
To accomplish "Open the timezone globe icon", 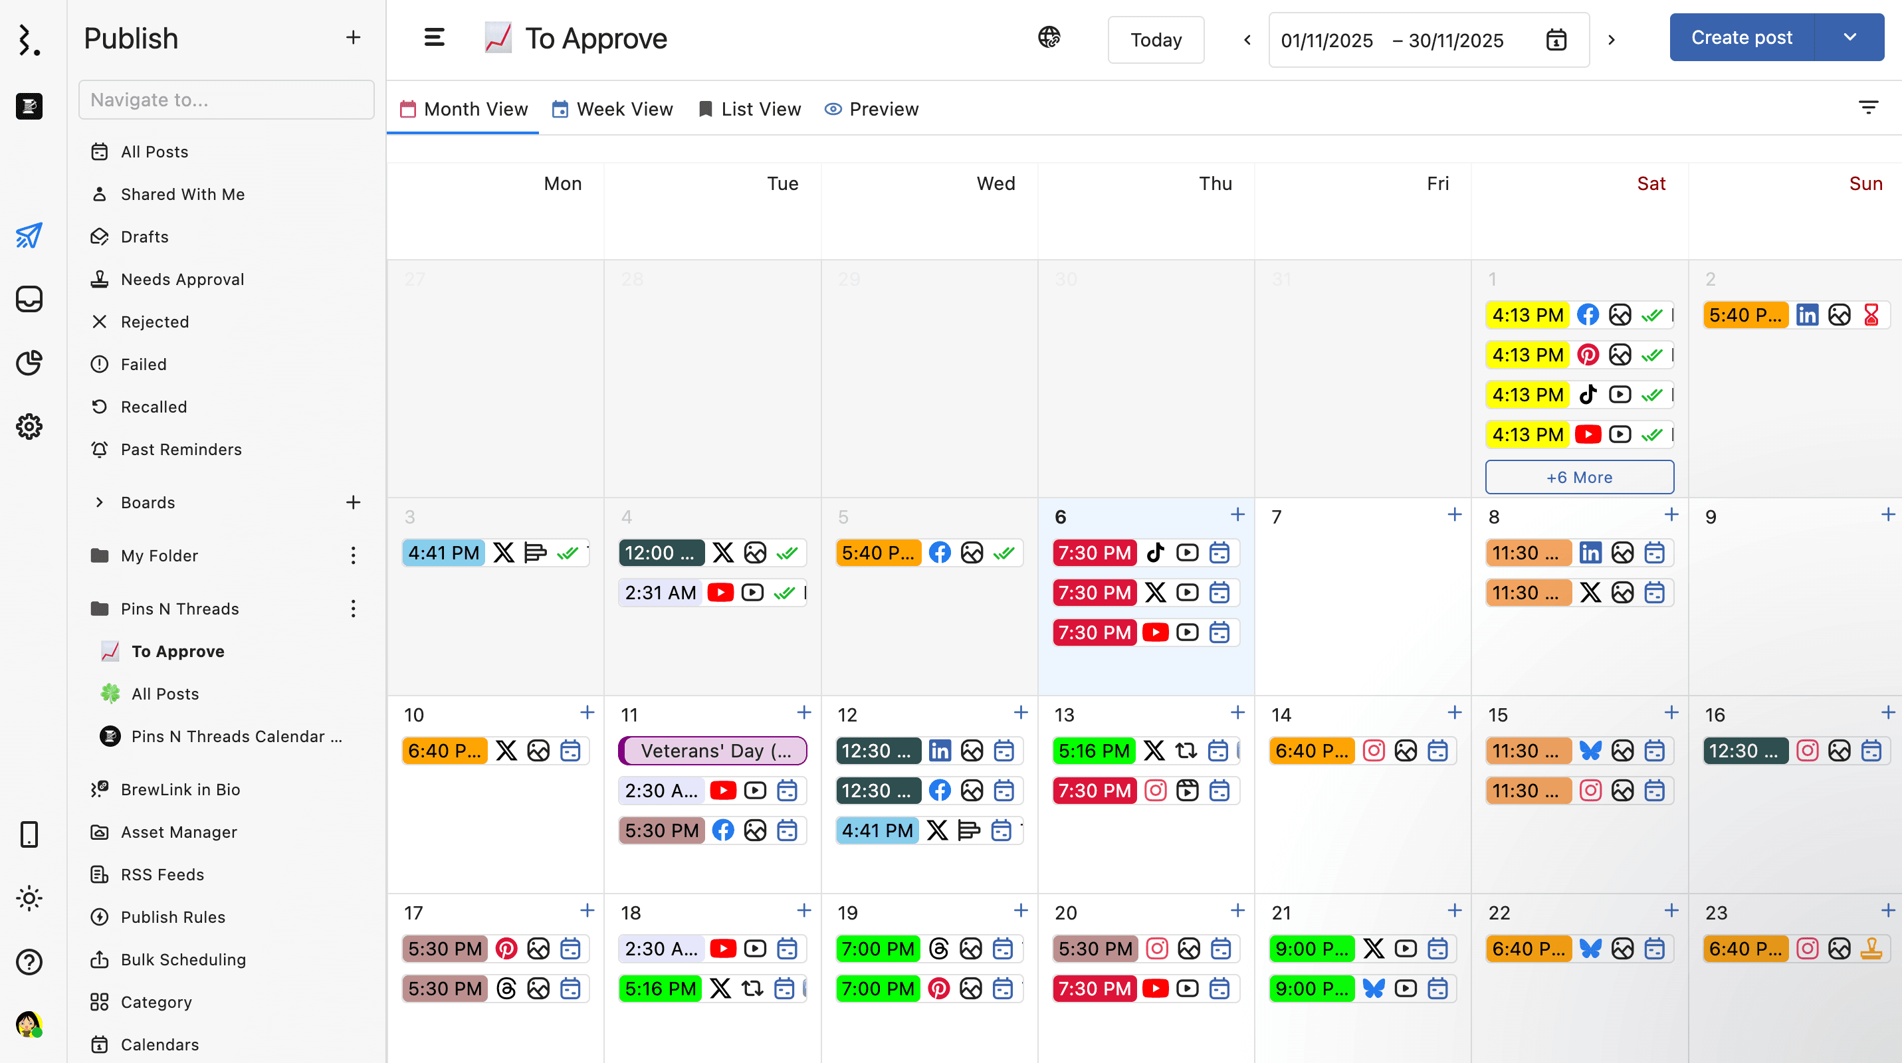I will click(1049, 38).
